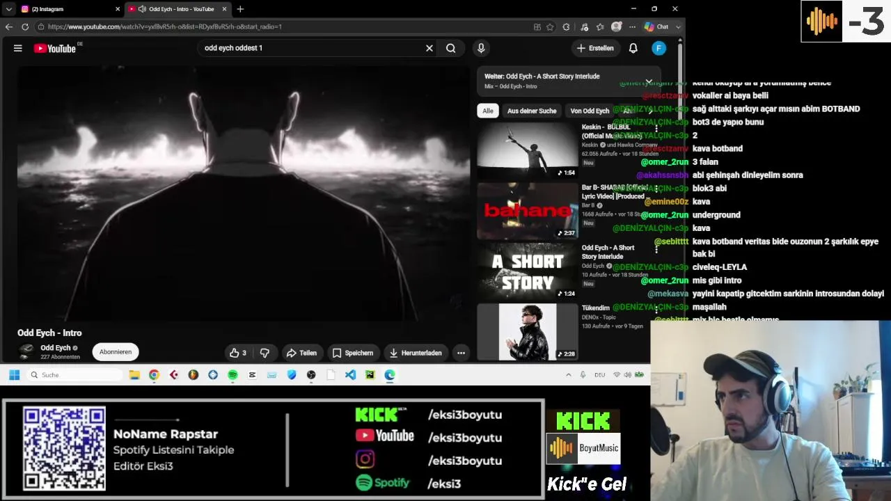Open Visual Studio Code from the taskbar
Screen dimensions: 891x501
(x=350, y=375)
